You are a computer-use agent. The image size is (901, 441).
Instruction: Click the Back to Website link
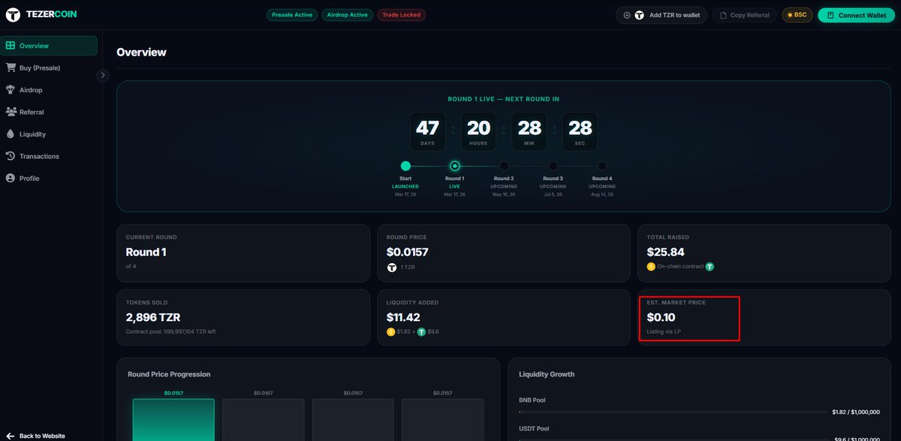(x=35, y=436)
